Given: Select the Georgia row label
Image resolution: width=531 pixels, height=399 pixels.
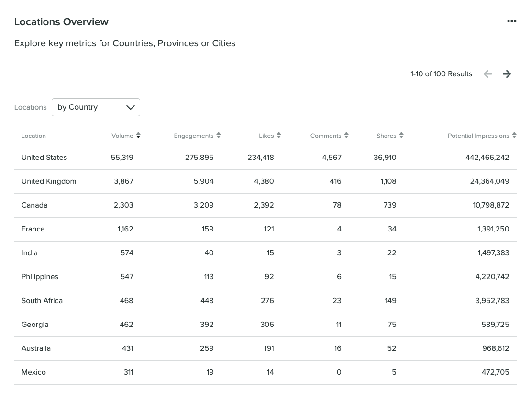Looking at the screenshot, I should pyautogui.click(x=35, y=325).
